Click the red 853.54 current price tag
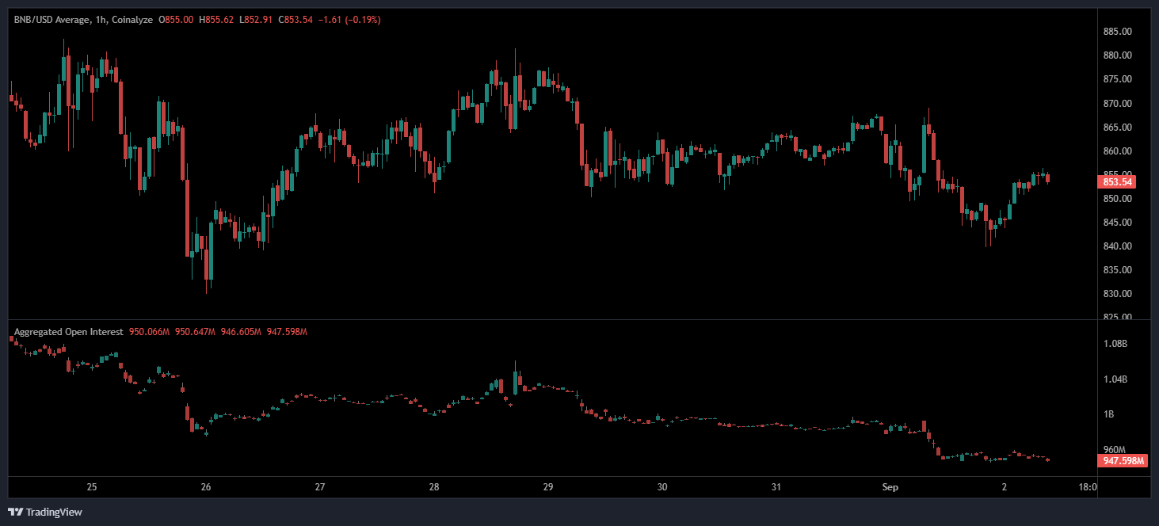 click(x=1118, y=181)
